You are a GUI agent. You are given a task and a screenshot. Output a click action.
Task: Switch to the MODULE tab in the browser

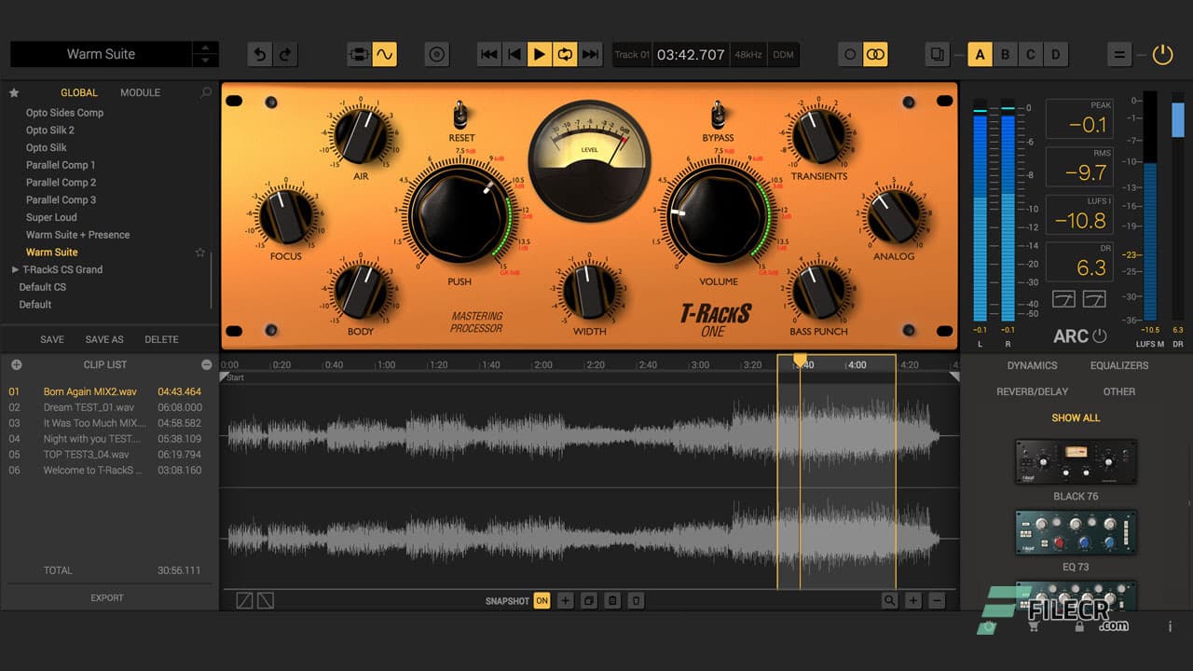pyautogui.click(x=140, y=92)
